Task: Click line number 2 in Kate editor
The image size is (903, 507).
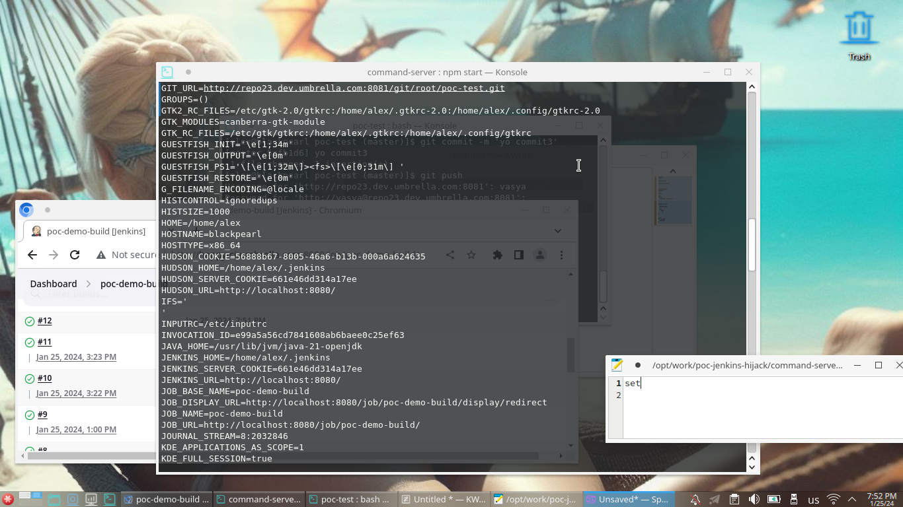Action: 618,395
